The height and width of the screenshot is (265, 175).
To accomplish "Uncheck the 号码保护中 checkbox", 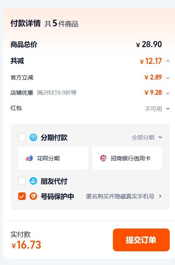I will (22, 196).
